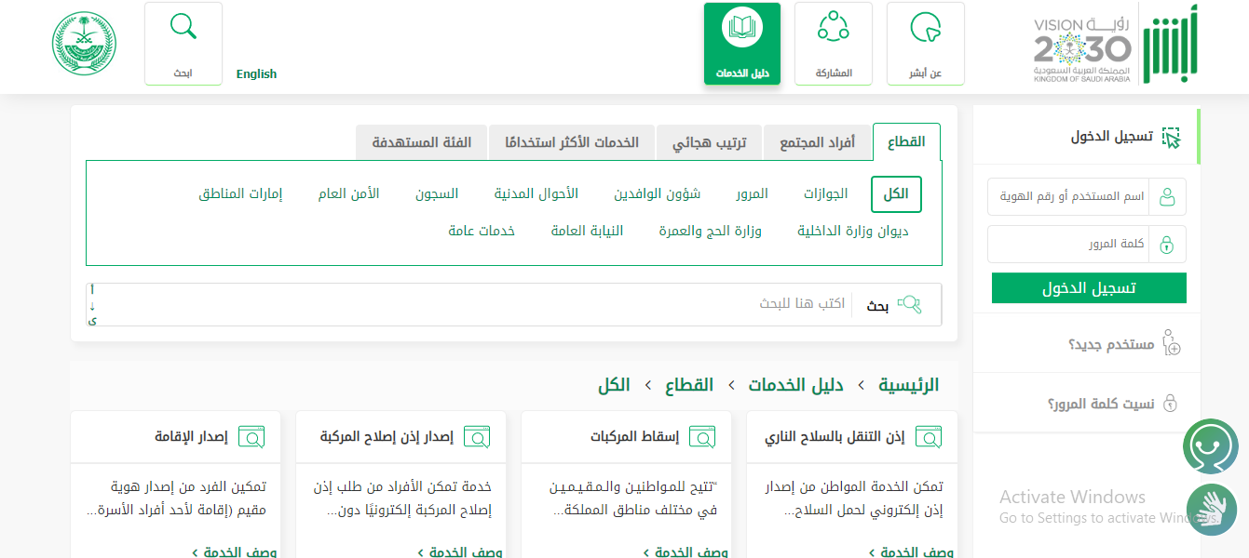
Task: Click the new user (مستخدم جديد) icon
Action: click(x=1172, y=342)
